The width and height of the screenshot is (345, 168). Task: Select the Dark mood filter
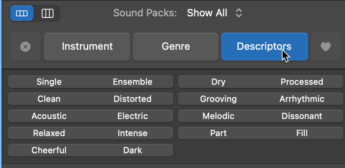[x=132, y=150]
